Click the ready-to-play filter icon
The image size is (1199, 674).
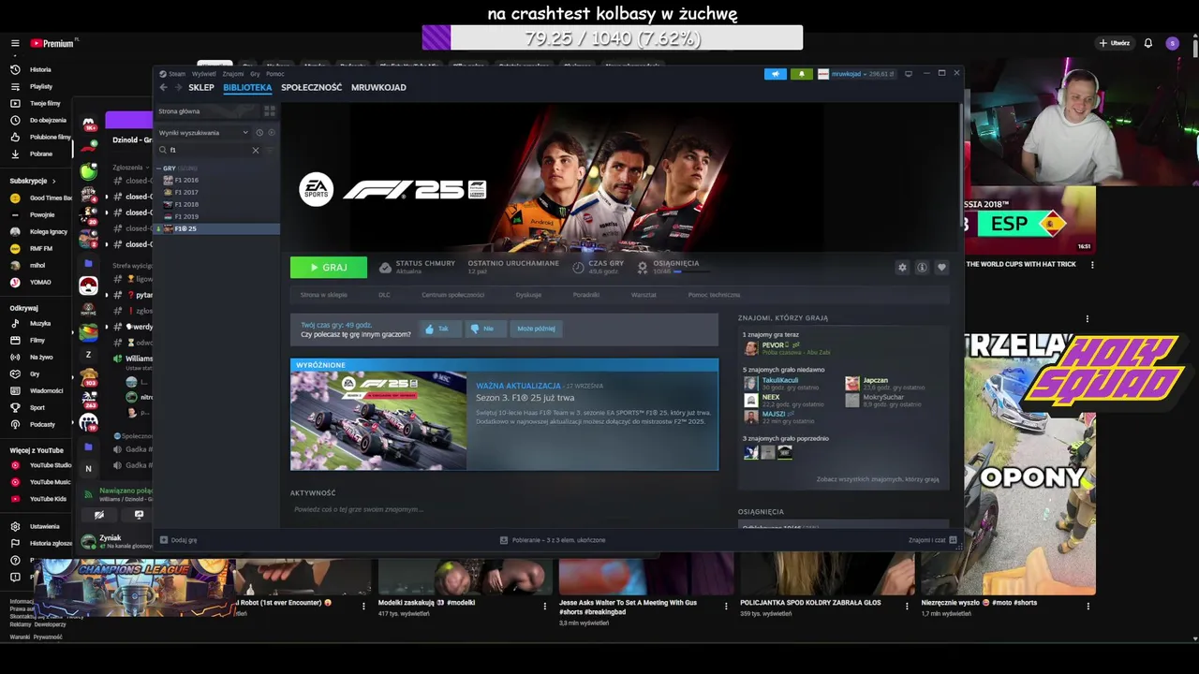point(272,133)
